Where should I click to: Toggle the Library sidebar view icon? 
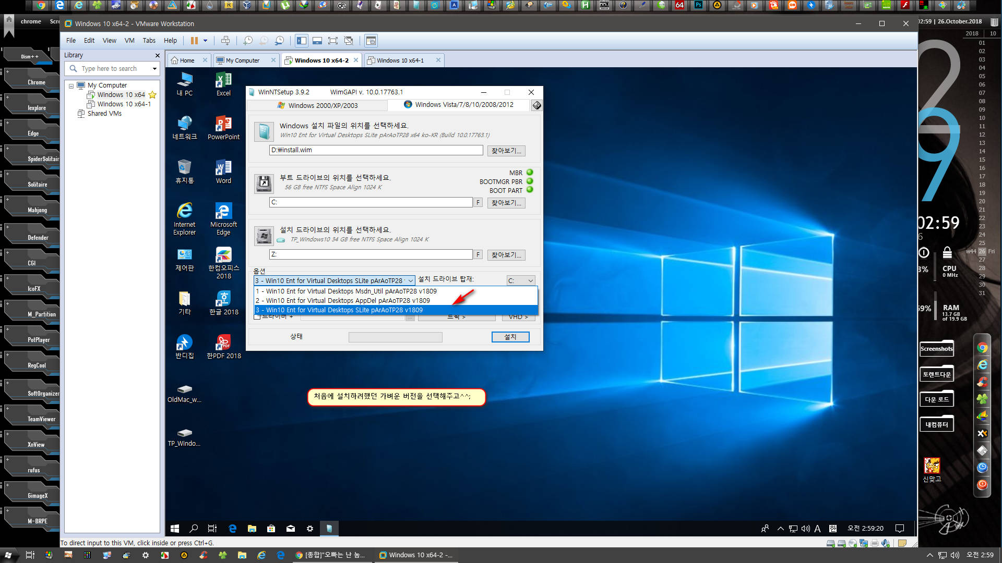(302, 41)
